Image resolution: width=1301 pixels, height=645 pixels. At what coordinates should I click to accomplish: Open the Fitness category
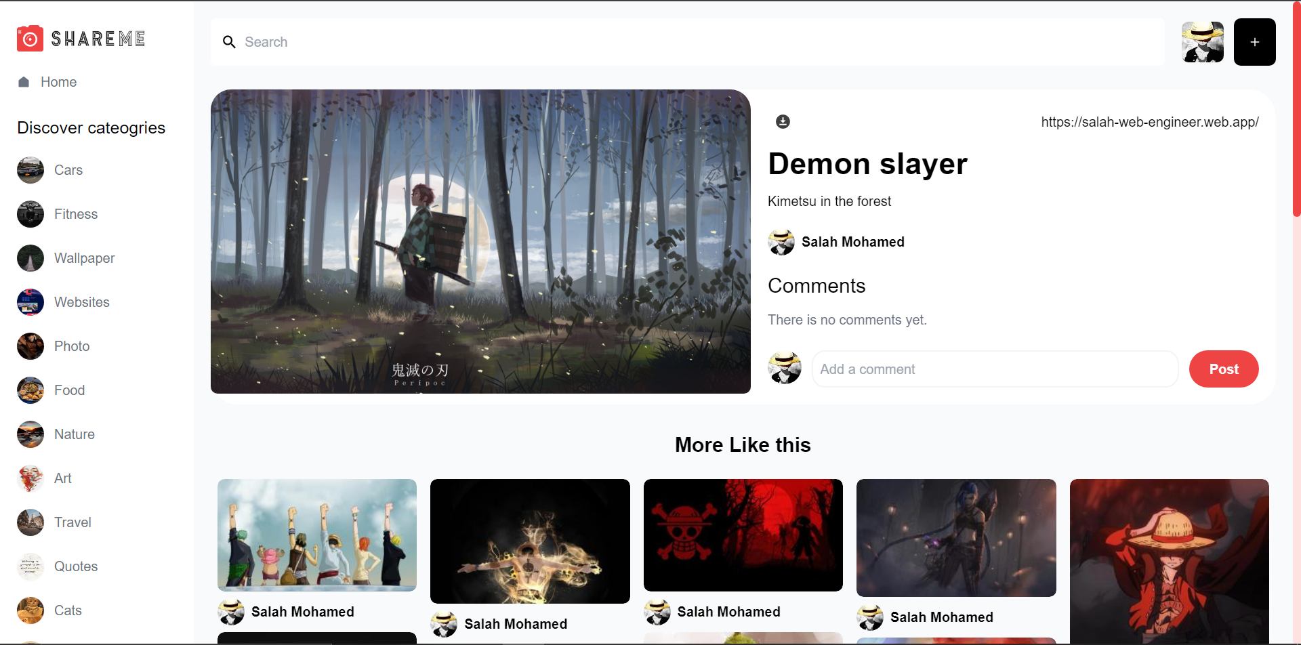pyautogui.click(x=76, y=214)
